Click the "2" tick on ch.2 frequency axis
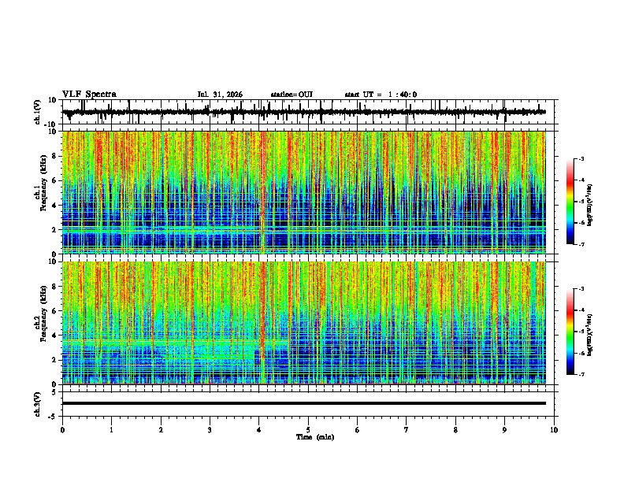The height and width of the screenshot is (482, 624). (54, 360)
